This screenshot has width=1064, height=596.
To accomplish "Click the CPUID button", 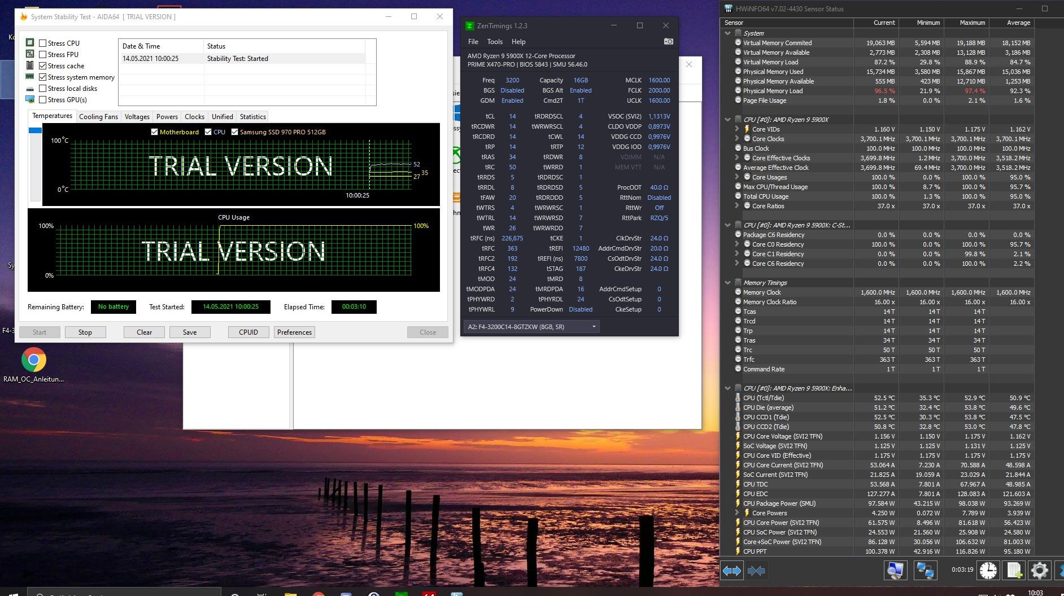I will pos(248,332).
